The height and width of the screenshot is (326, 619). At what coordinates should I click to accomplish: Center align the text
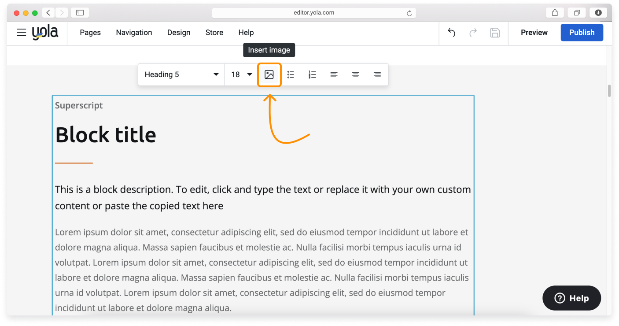pyautogui.click(x=355, y=75)
